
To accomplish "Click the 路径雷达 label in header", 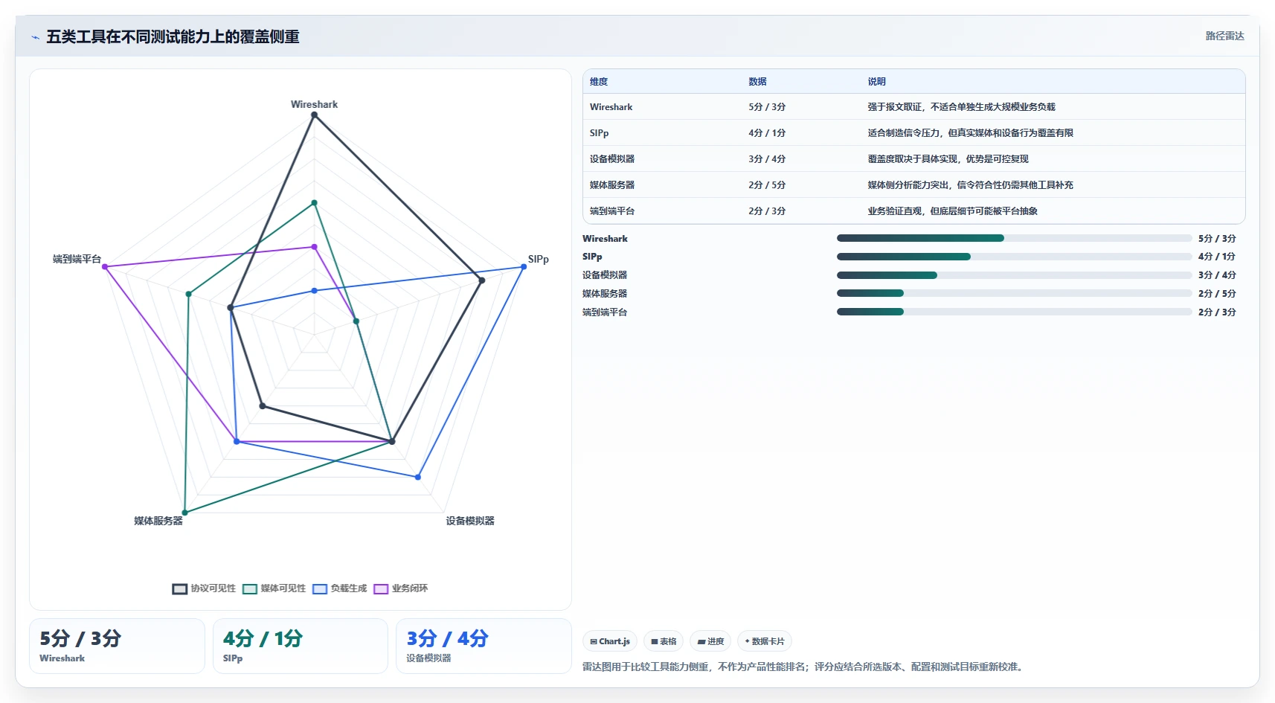I will (x=1224, y=36).
